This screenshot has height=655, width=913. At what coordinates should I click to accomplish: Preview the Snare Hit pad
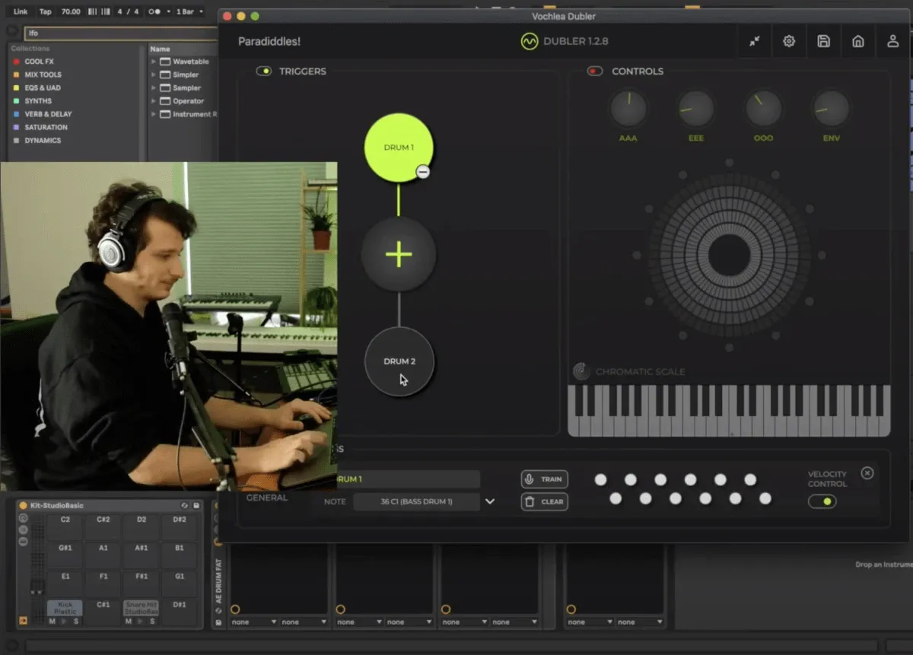[140, 621]
